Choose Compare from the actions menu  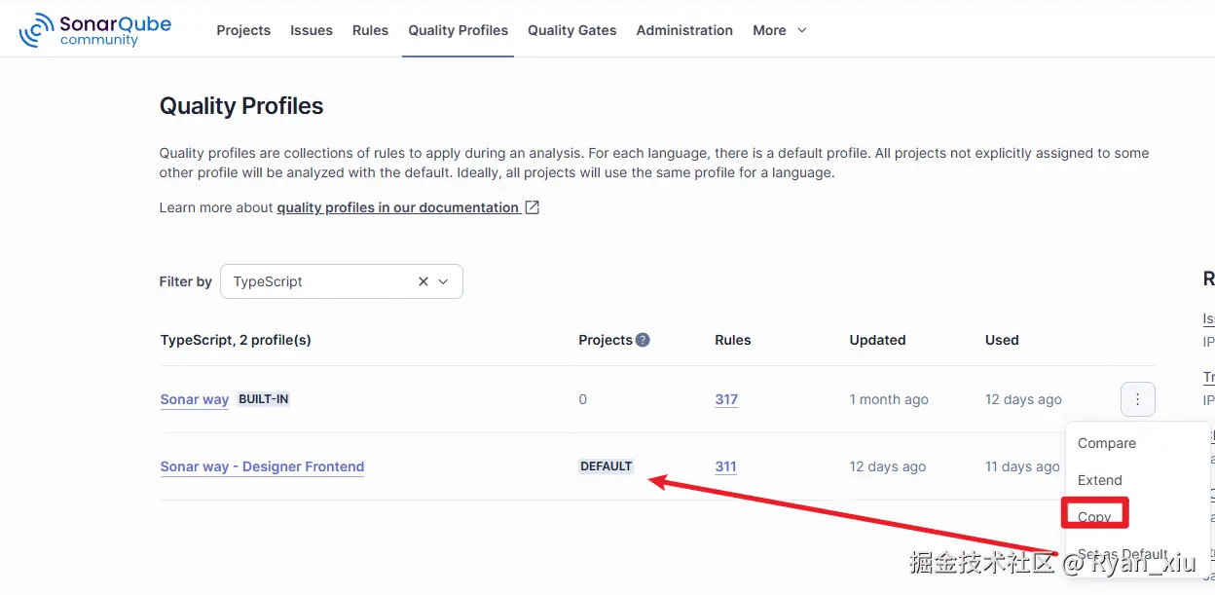(x=1107, y=443)
